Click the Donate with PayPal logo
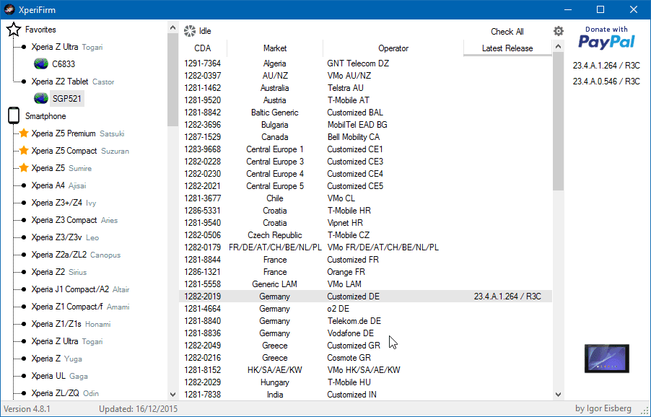 pyautogui.click(x=606, y=38)
